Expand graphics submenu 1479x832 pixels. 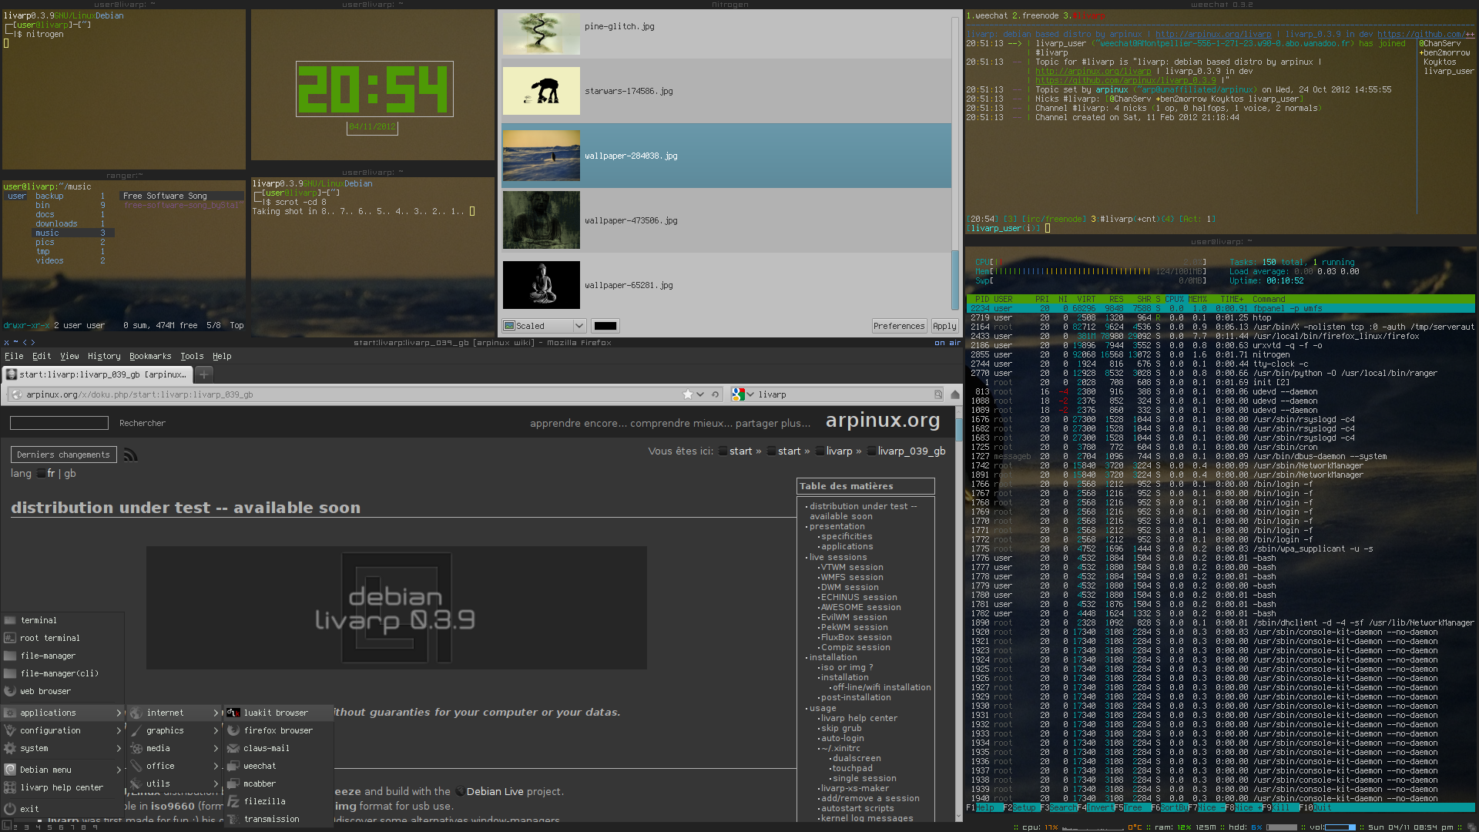point(174,730)
